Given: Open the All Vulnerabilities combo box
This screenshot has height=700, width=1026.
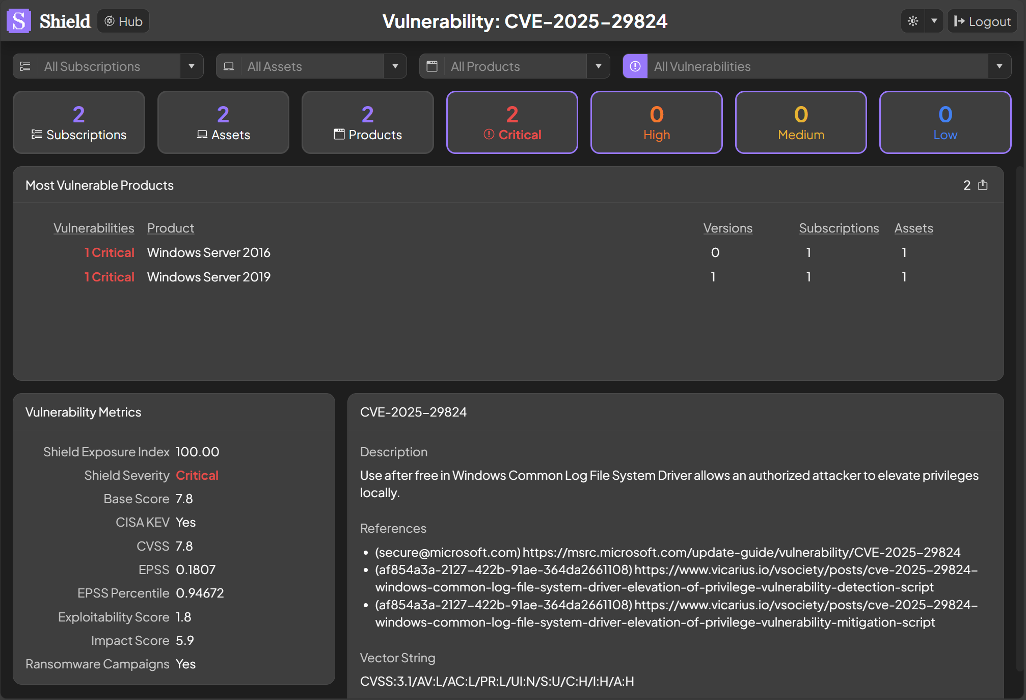Looking at the screenshot, I should 817,66.
